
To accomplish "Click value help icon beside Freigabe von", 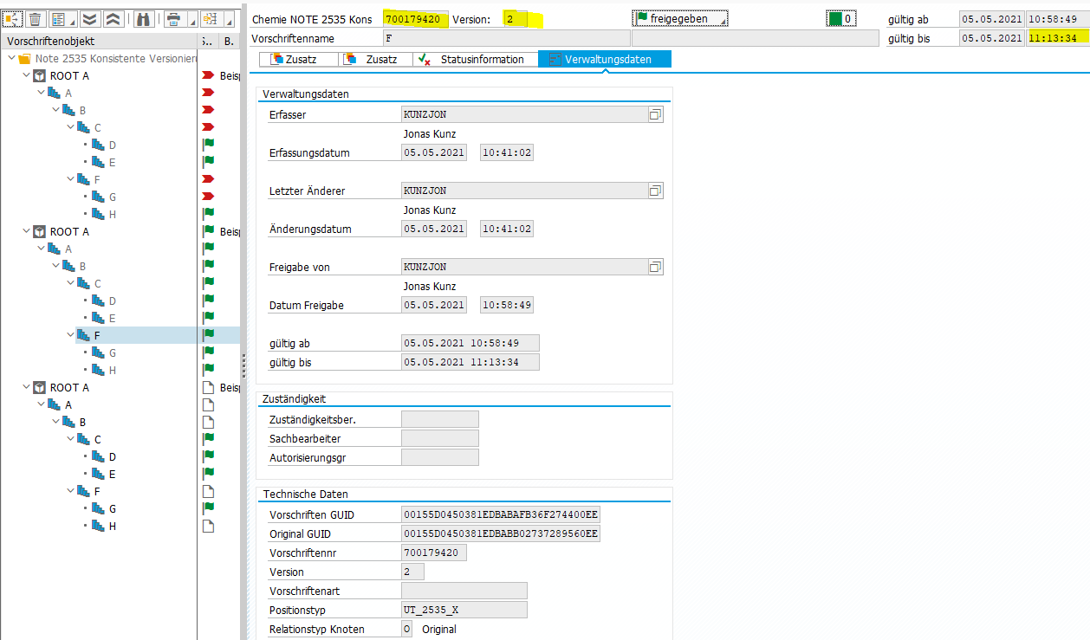I will click(655, 267).
